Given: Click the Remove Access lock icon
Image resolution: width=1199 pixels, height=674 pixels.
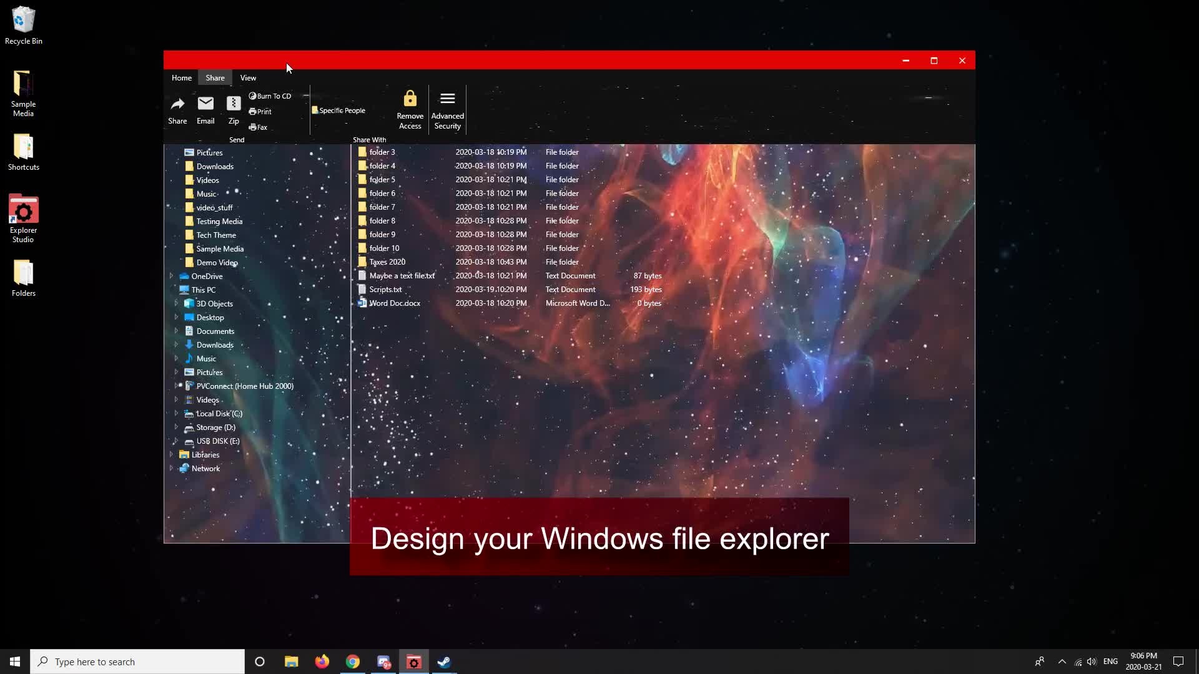Looking at the screenshot, I should click(410, 99).
